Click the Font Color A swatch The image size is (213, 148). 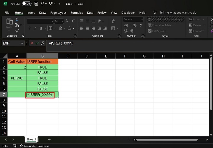70,28
